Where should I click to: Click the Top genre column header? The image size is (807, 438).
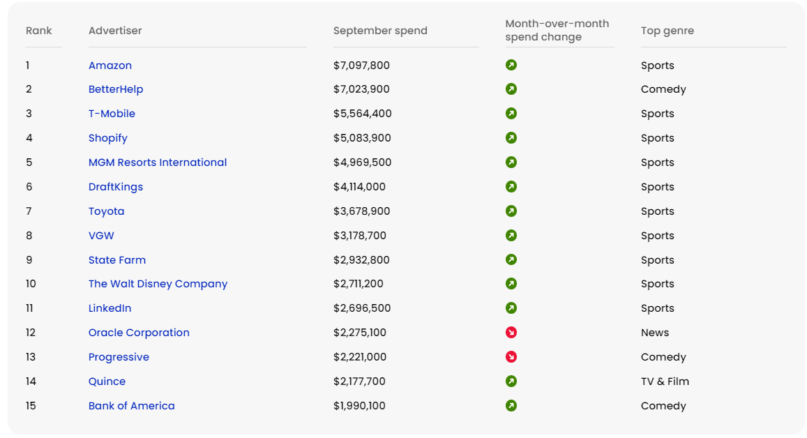click(667, 31)
